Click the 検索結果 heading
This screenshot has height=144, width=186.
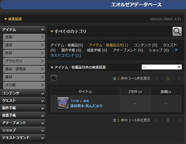(x=15, y=19)
